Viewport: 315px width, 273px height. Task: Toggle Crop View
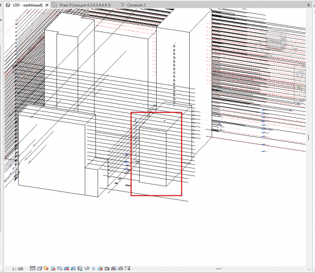coord(67,269)
